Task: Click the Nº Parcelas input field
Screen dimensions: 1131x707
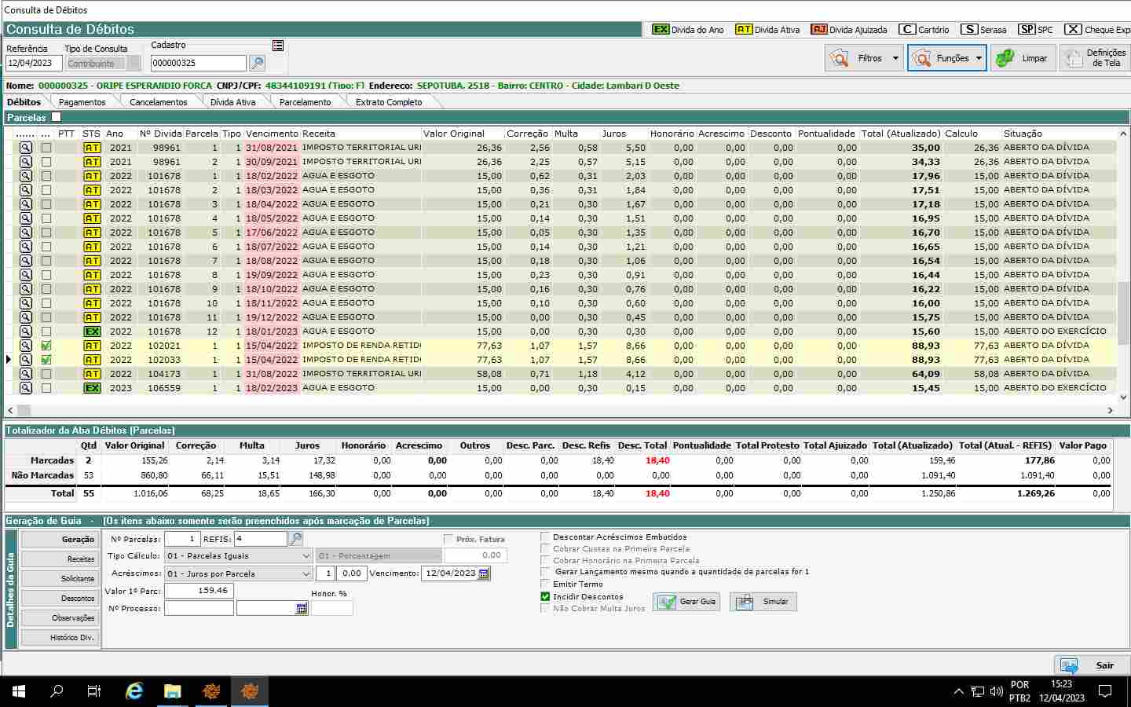Action: (x=182, y=539)
